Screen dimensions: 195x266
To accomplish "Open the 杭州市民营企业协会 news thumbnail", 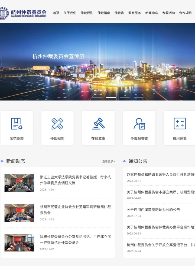I will pyautogui.click(x=19, y=213).
